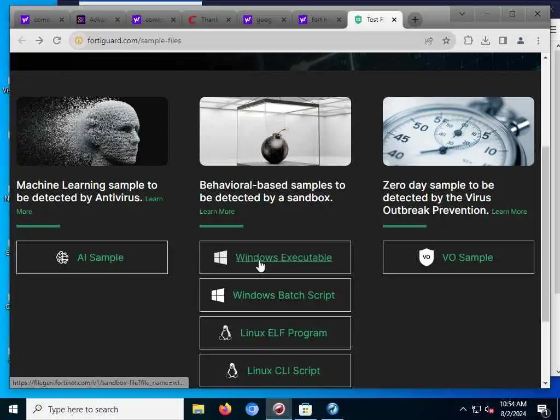560x420 pixels.
Task: Click the Windows logo beside Windows Batch Script
Action: click(x=218, y=295)
